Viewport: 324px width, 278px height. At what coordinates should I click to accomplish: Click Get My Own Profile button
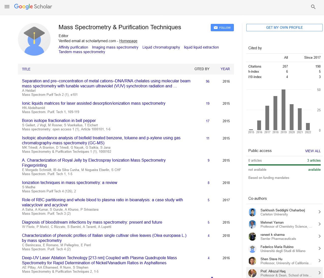(x=284, y=27)
